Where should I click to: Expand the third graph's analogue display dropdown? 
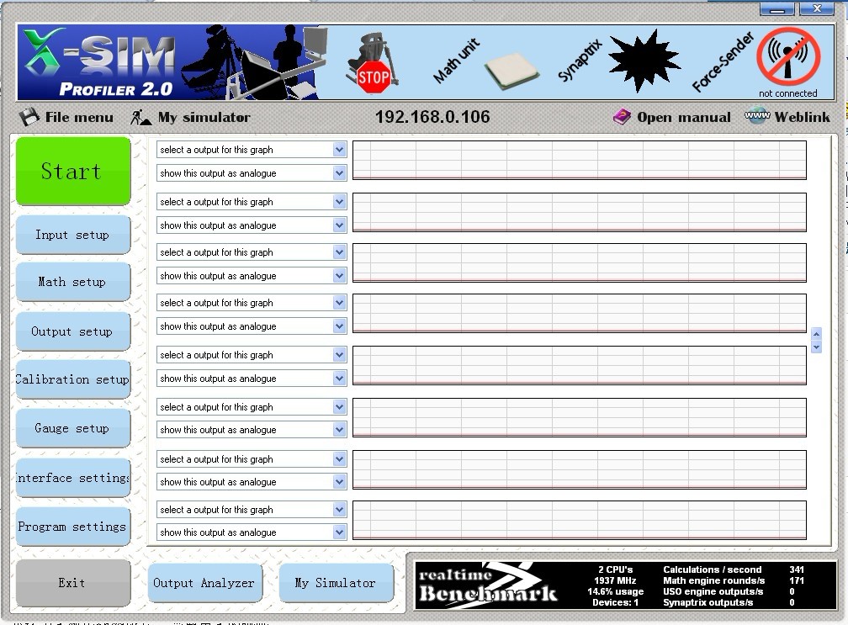tap(339, 276)
